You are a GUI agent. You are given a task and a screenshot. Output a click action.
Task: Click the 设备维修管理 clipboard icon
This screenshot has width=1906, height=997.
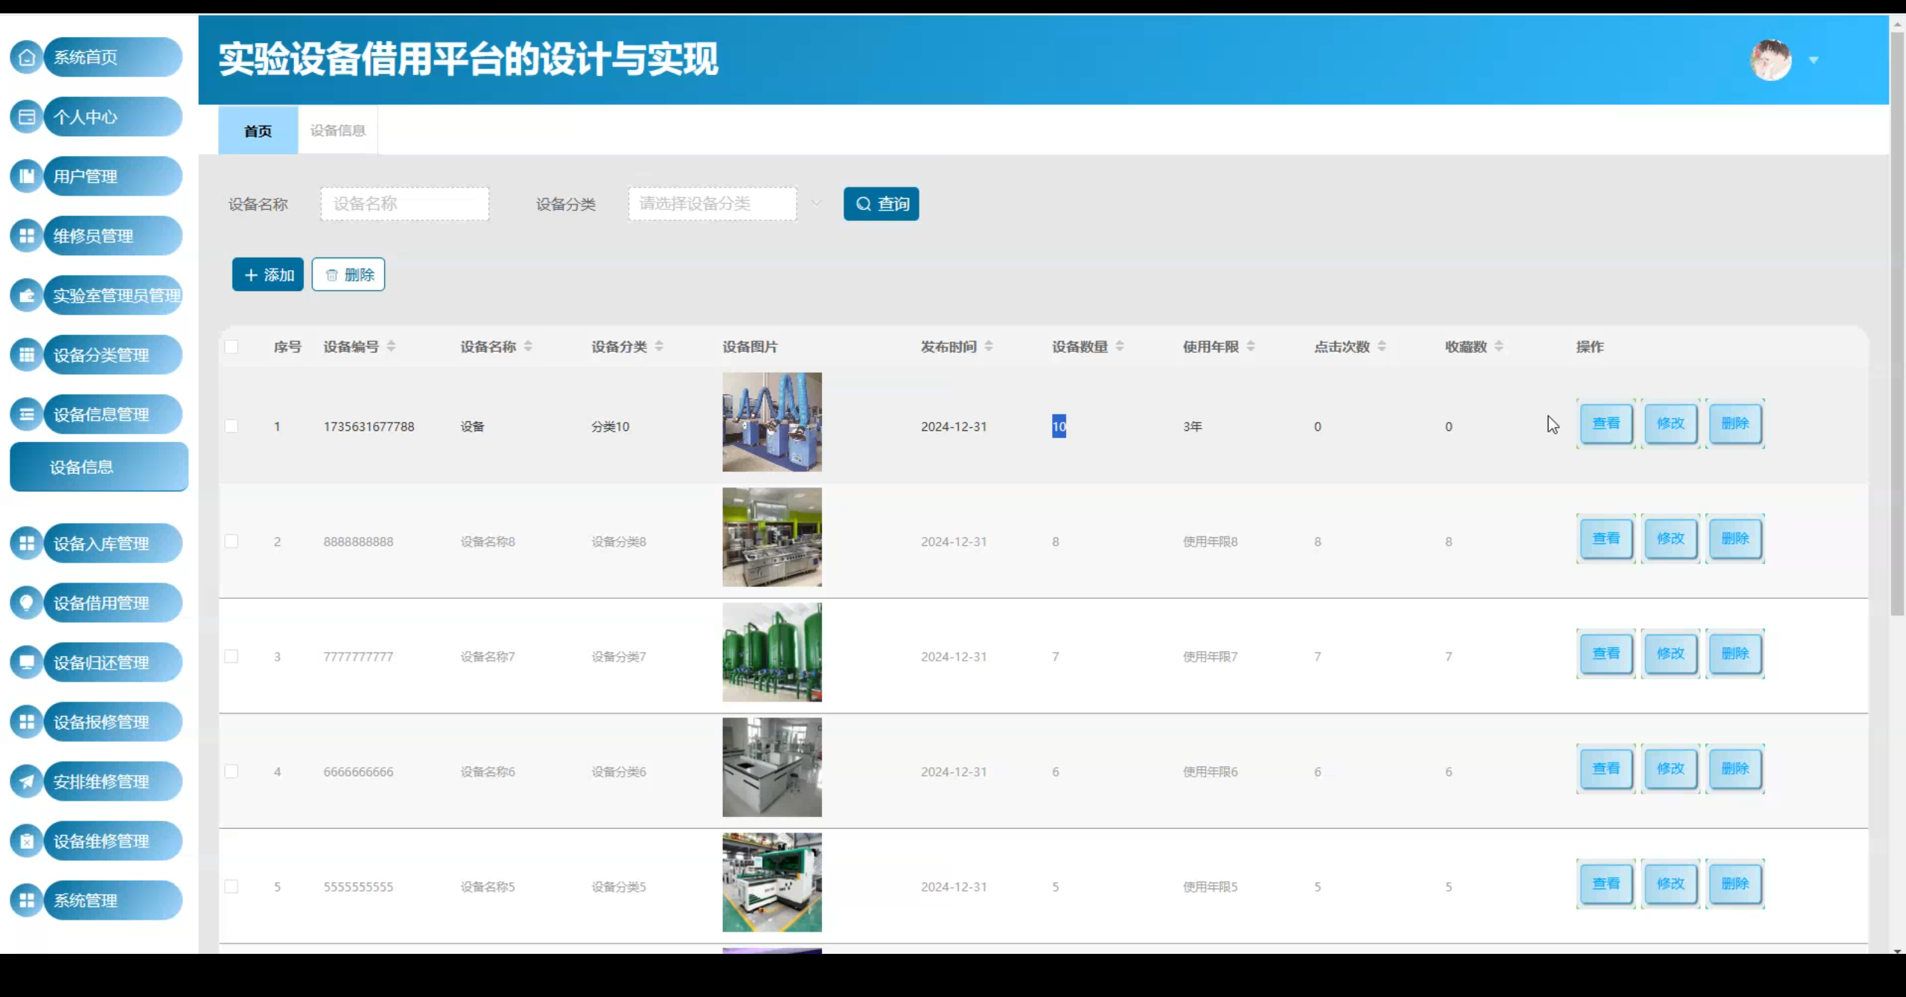click(x=27, y=841)
